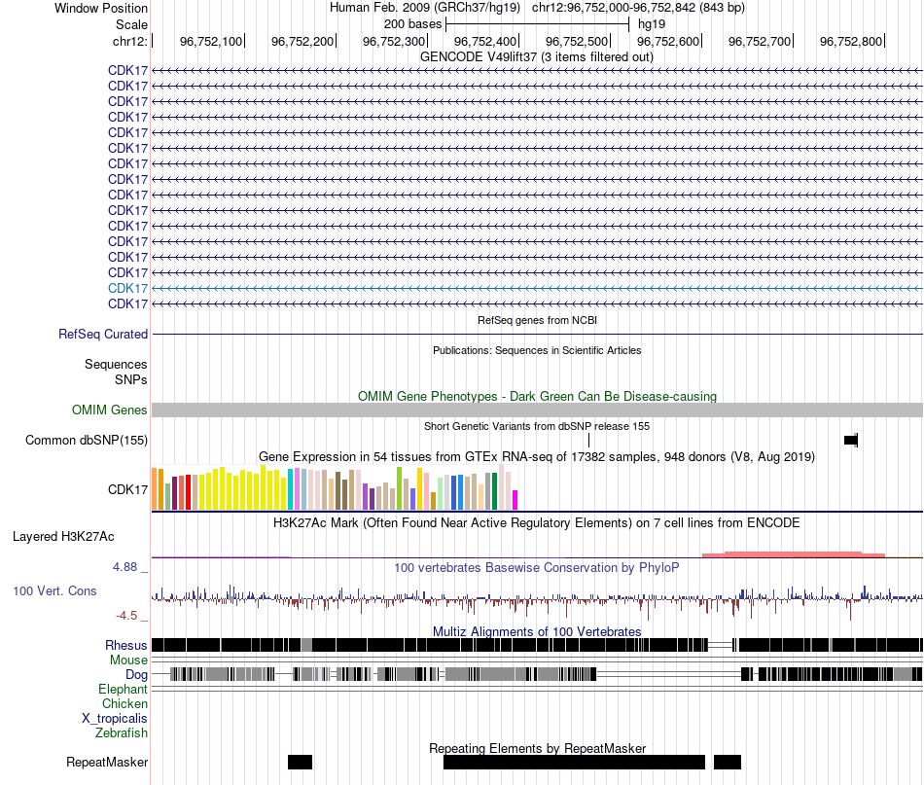Open the Layered H3K27Ac track label

coord(63,537)
